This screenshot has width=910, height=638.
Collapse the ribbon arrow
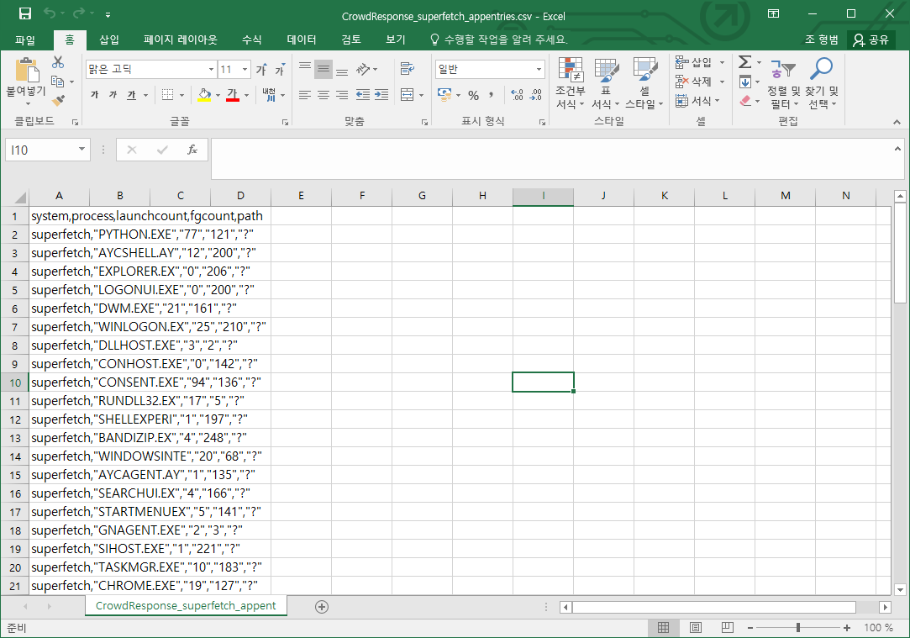pyautogui.click(x=897, y=122)
